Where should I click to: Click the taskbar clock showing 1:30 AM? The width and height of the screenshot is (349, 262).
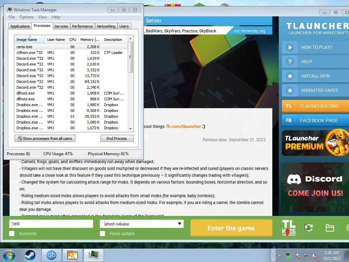[332, 256]
